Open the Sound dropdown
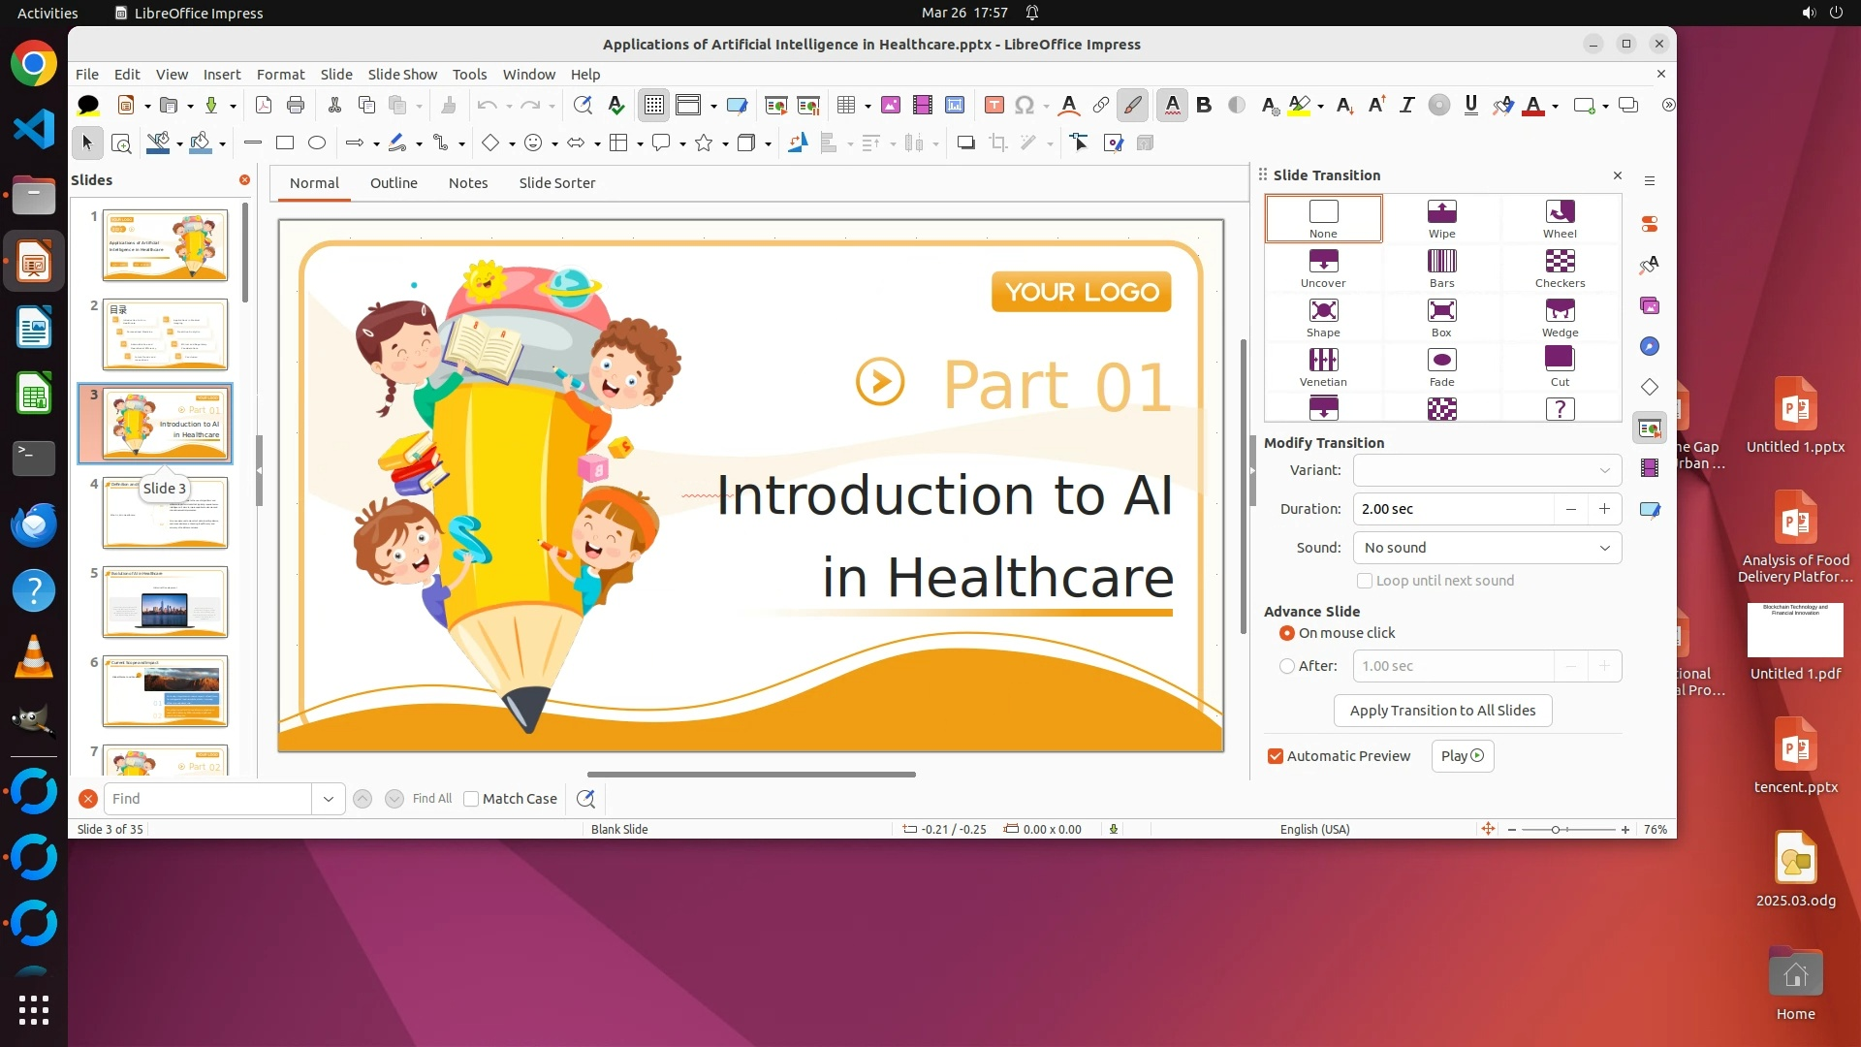Image resolution: width=1861 pixels, height=1047 pixels. (1487, 548)
